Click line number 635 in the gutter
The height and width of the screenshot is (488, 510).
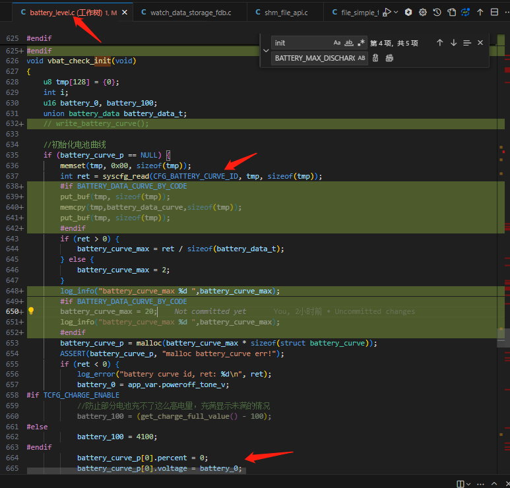[12, 155]
